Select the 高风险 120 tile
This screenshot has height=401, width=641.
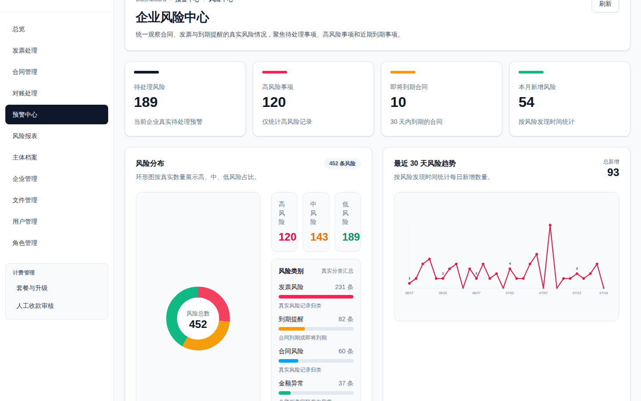[284, 222]
